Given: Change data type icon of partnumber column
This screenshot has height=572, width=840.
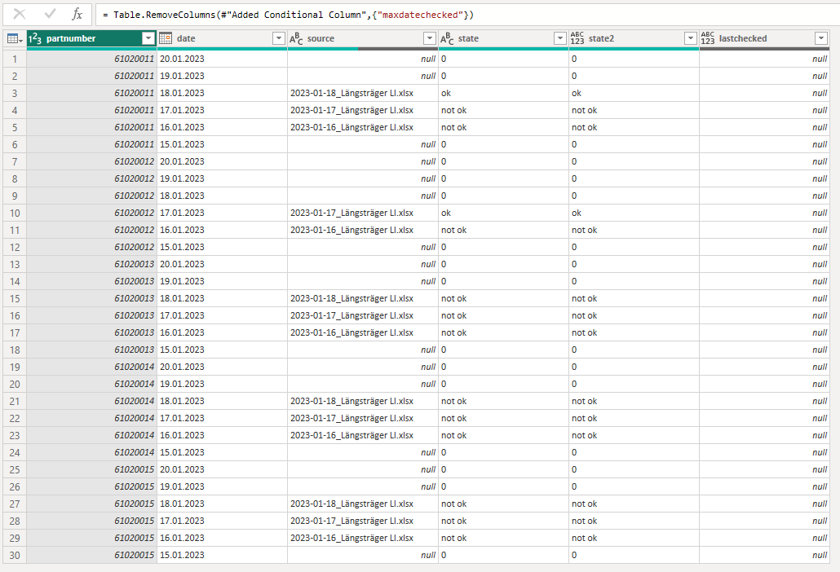Looking at the screenshot, I should tap(35, 38).
